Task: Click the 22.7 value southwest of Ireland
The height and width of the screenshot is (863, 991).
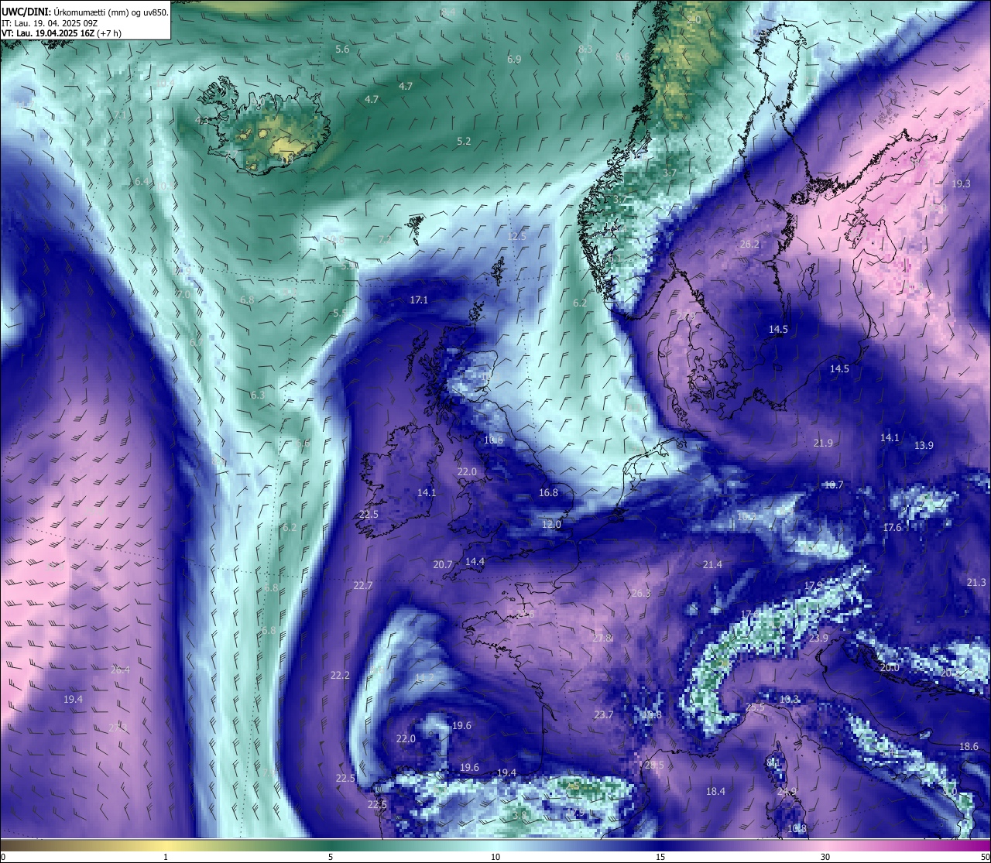Action: [x=363, y=585]
